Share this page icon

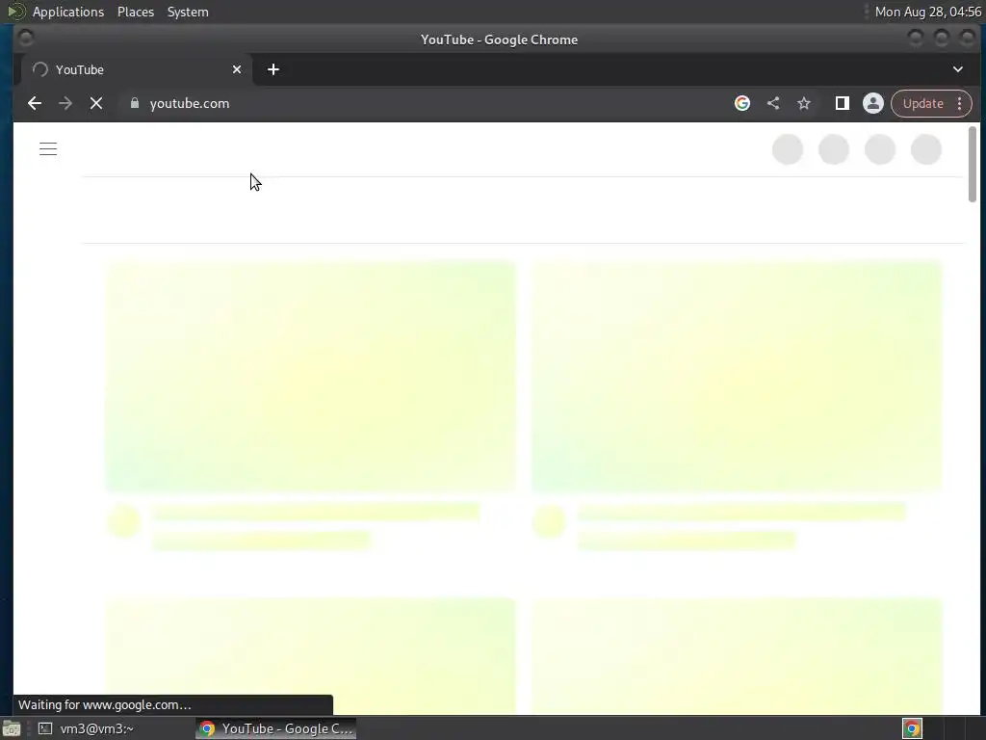[x=773, y=103]
